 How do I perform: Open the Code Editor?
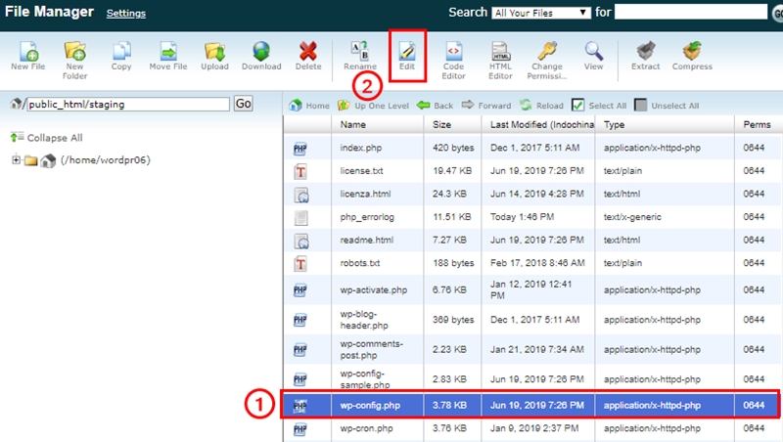(453, 60)
